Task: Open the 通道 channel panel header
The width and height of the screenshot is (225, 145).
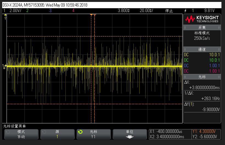Action: [202, 49]
